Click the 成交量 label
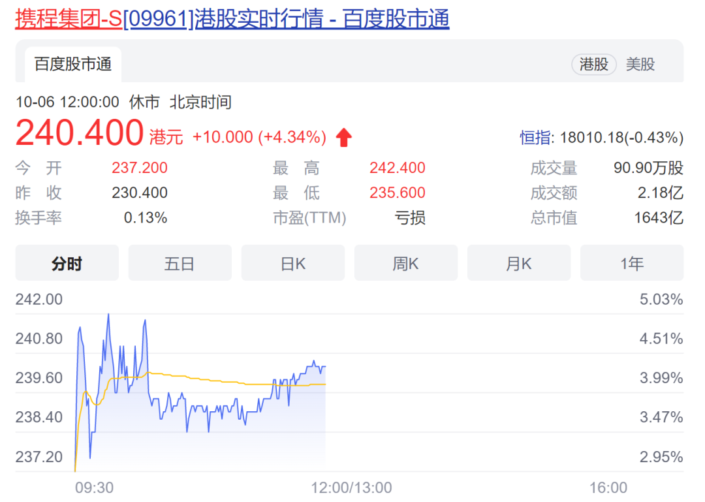Viewport: 705px width, 502px height. (554, 168)
